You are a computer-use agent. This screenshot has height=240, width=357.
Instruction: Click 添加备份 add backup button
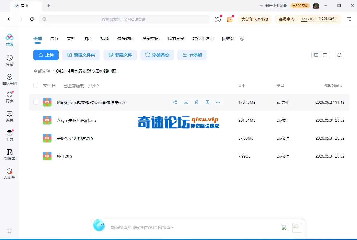coord(157,55)
